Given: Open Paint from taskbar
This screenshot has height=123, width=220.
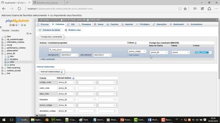Looking at the screenshot, I should tap(84, 120).
